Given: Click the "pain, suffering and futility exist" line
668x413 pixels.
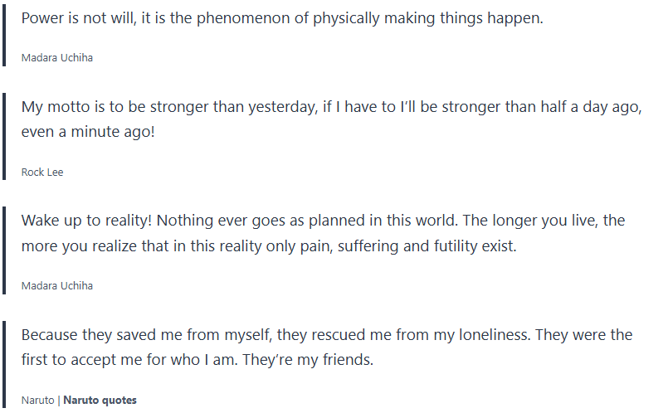Looking at the screenshot, I should coord(407,246).
